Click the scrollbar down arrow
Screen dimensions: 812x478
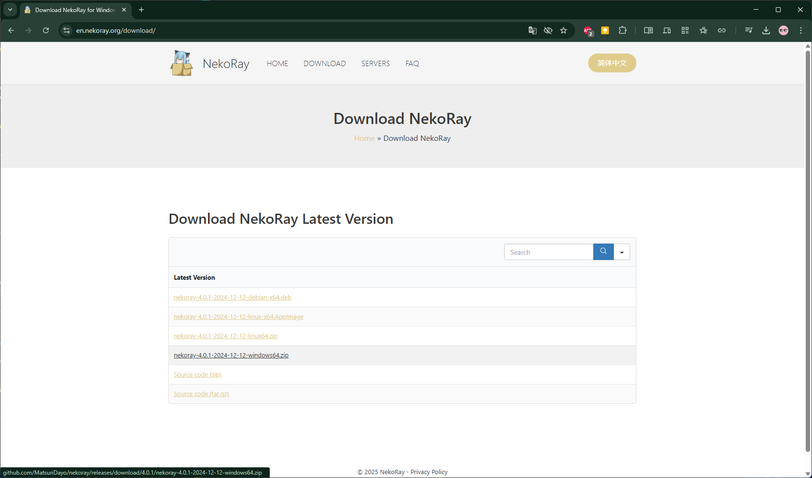tap(808, 474)
